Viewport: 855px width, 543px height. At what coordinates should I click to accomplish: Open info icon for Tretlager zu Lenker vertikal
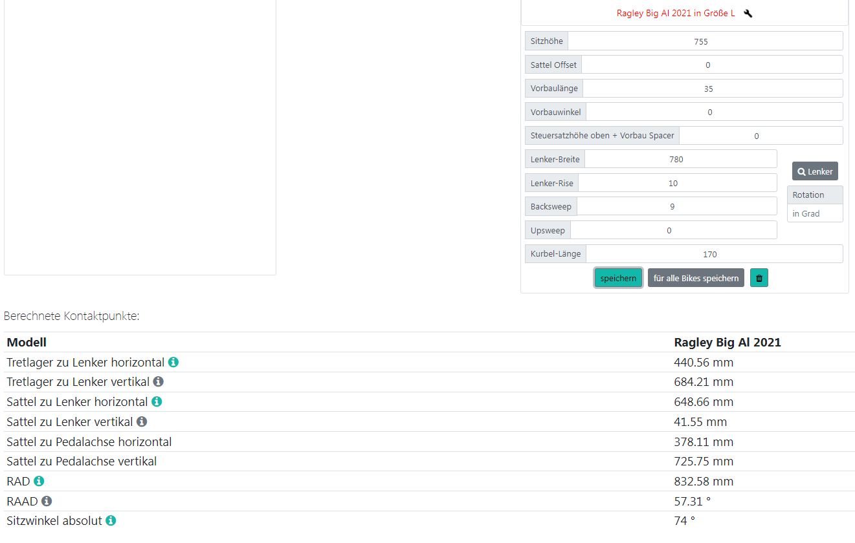click(x=158, y=382)
